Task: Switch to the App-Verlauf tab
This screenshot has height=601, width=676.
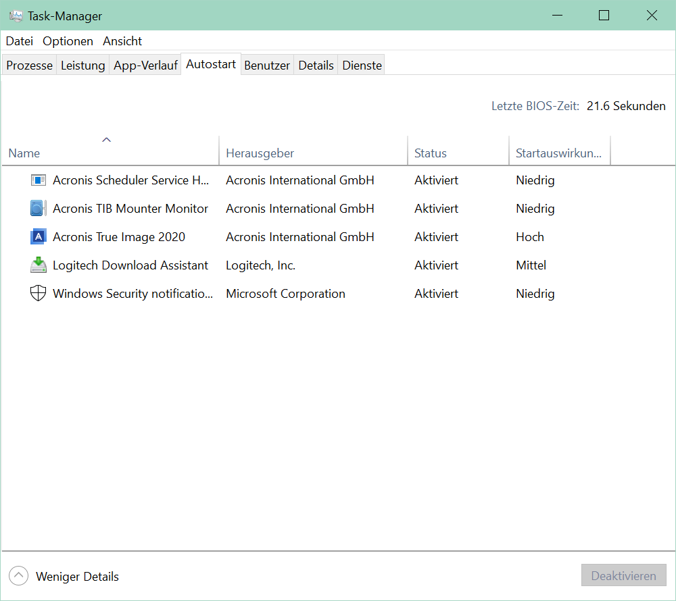Action: coord(145,65)
